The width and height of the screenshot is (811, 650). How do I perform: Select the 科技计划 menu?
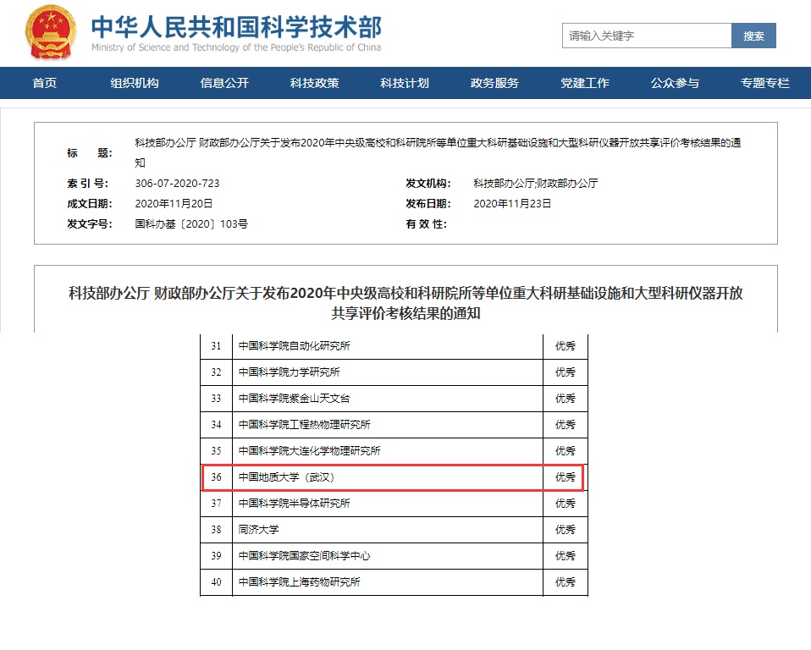click(405, 83)
